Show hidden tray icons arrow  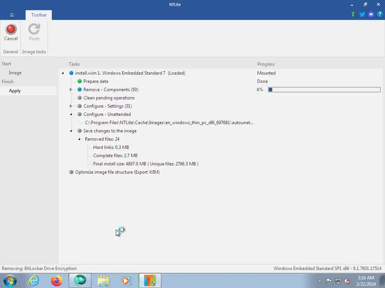click(320, 281)
